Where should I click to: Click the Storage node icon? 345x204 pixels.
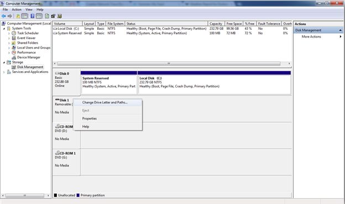[x=9, y=62]
